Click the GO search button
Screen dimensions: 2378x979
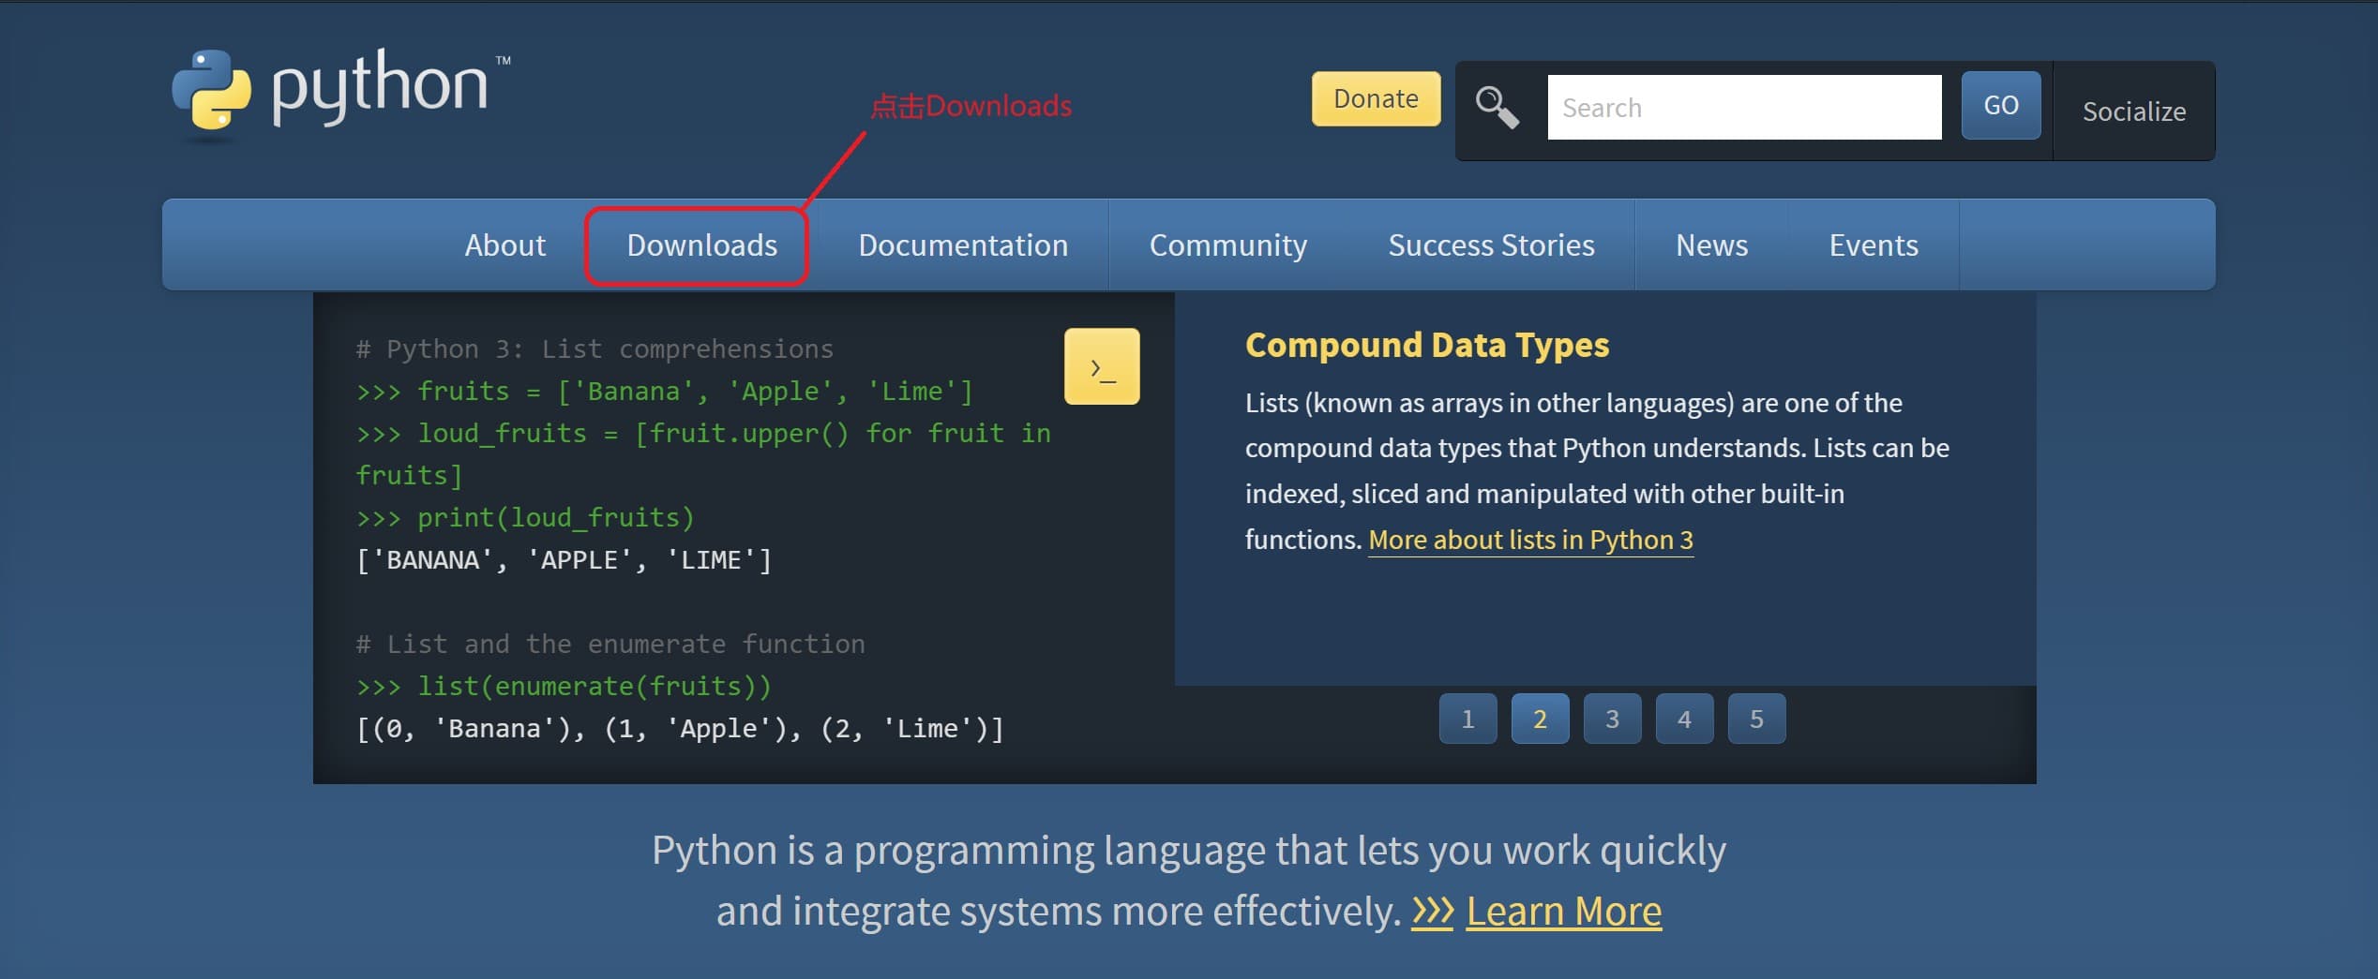2001,105
